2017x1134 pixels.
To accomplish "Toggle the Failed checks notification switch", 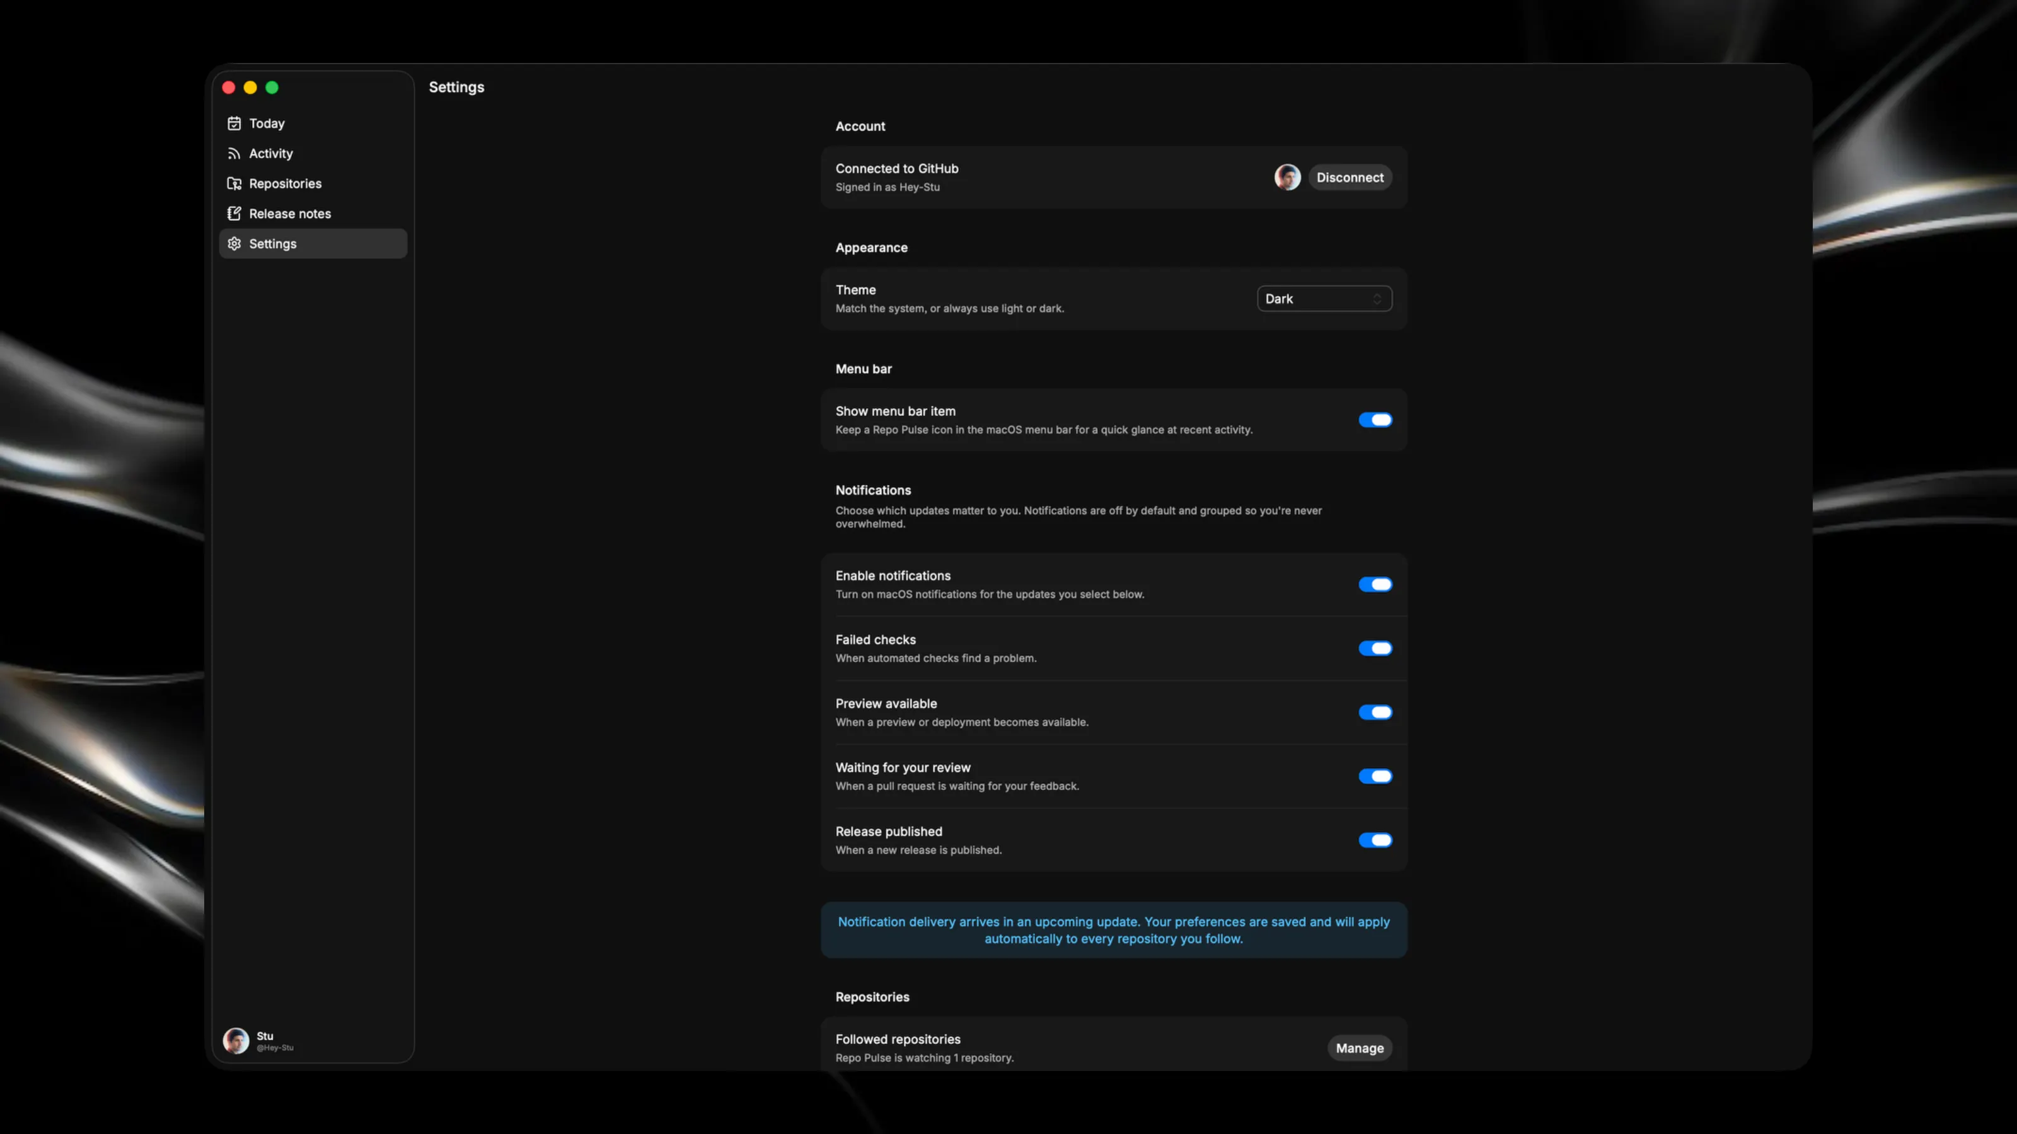I will point(1375,649).
